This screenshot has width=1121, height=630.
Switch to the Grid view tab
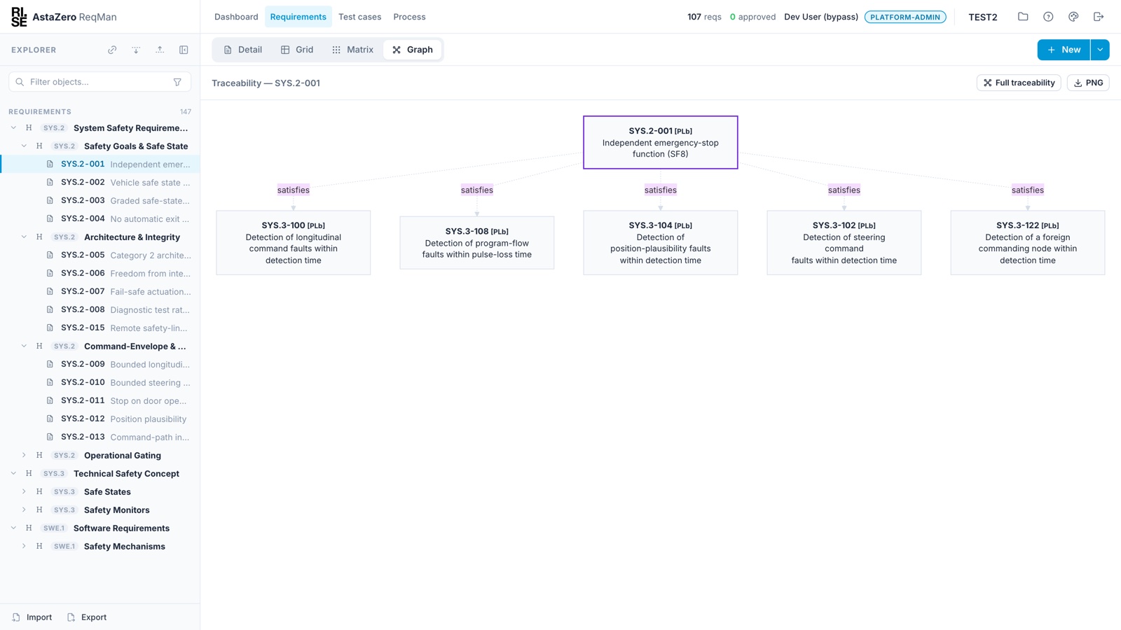coord(297,50)
